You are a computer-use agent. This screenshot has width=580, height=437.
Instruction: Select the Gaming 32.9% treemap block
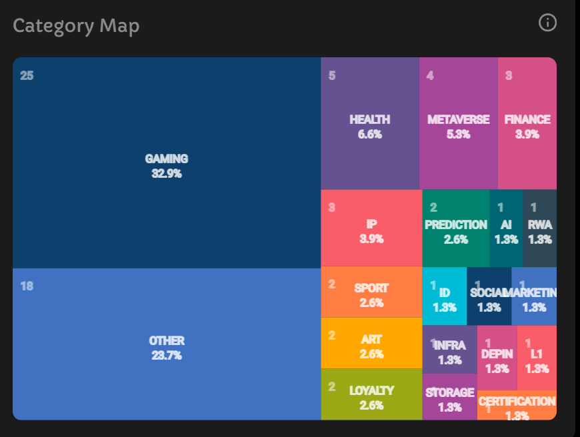[x=167, y=163]
